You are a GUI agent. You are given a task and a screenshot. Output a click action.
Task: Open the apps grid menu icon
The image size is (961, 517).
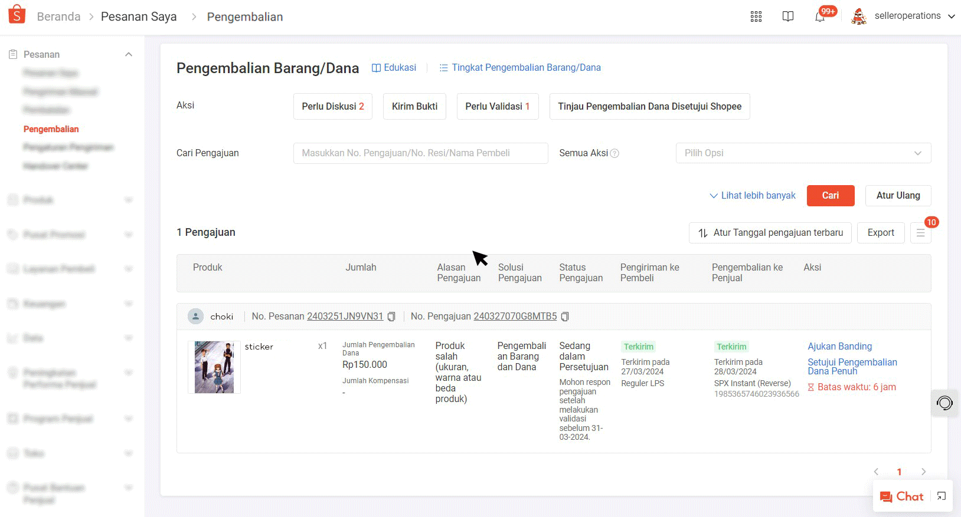(x=756, y=17)
